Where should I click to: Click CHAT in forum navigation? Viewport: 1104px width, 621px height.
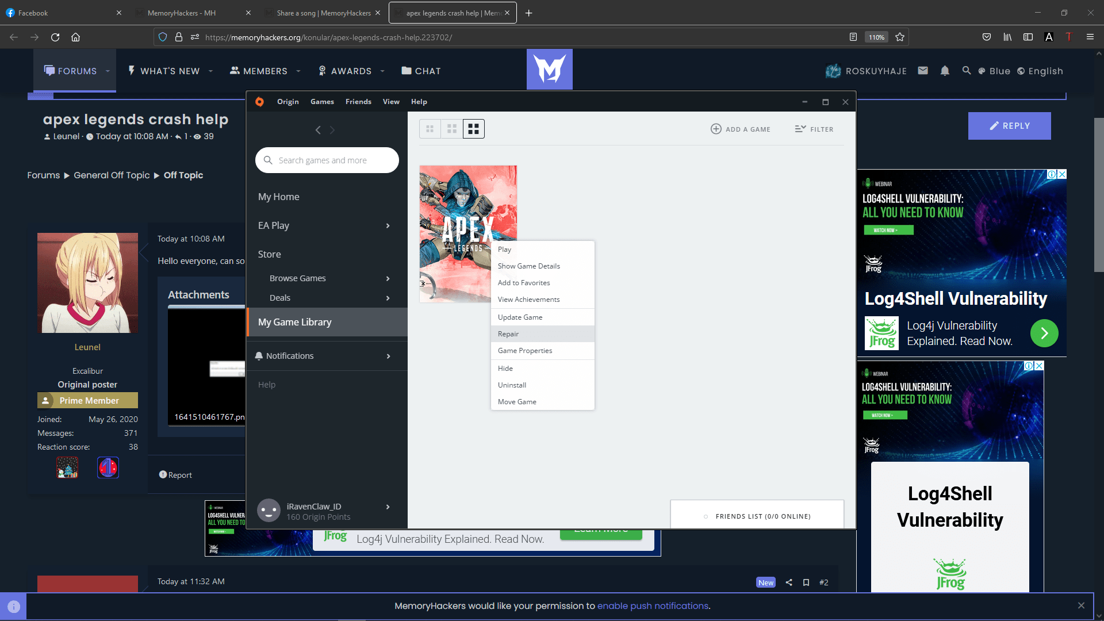tap(421, 71)
